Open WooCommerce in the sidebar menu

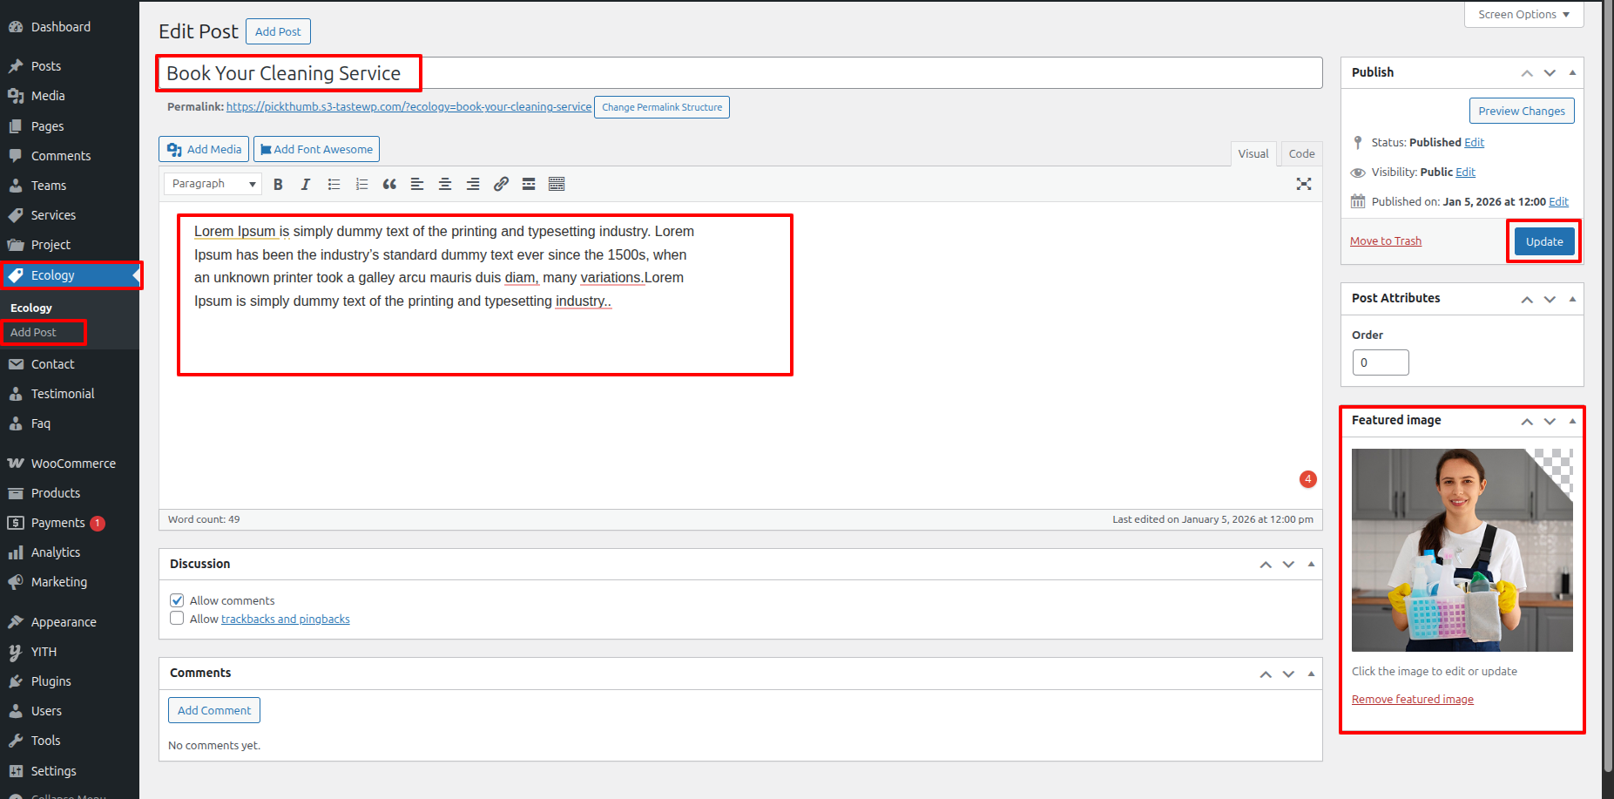click(73, 464)
